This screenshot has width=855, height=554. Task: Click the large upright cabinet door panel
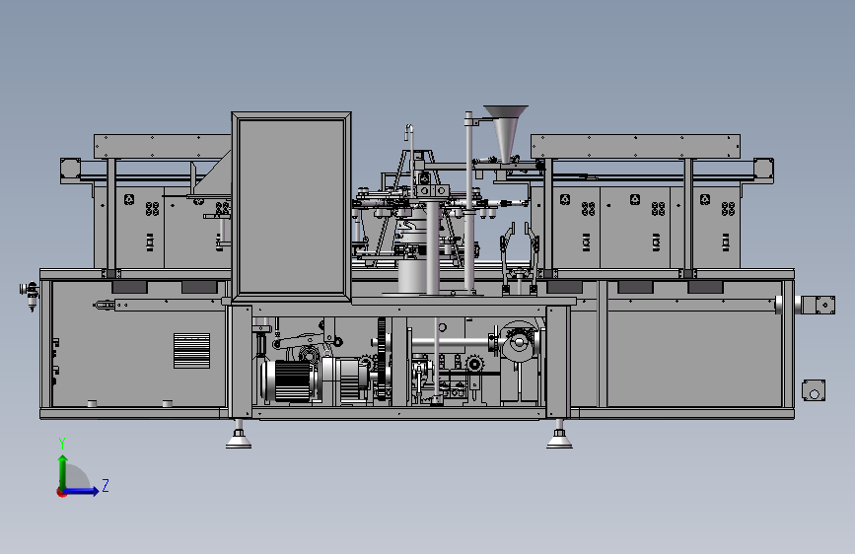292,207
